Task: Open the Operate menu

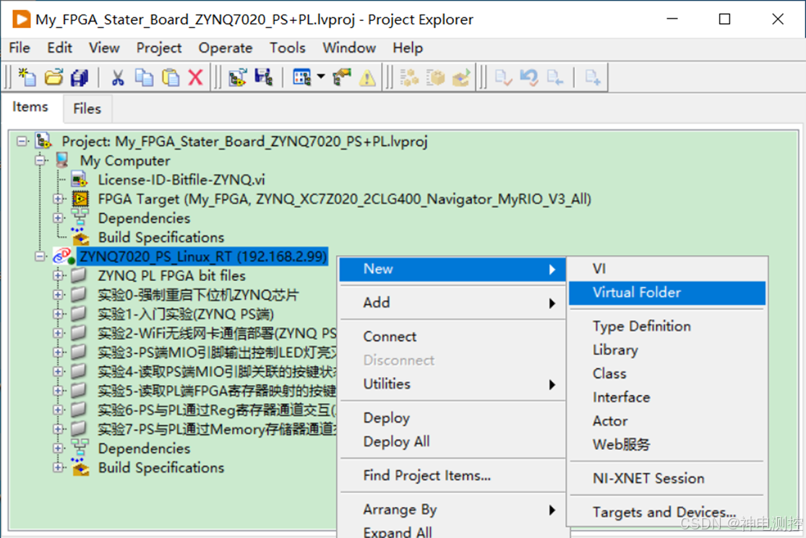Action: coord(225,48)
